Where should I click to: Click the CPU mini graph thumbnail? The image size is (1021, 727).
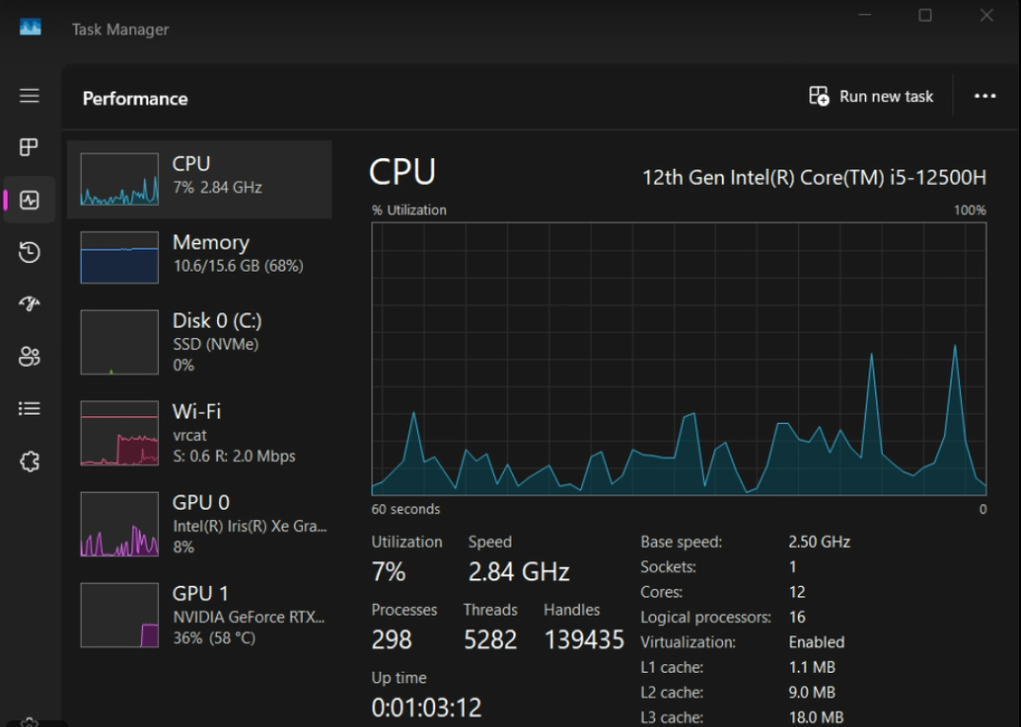(119, 179)
